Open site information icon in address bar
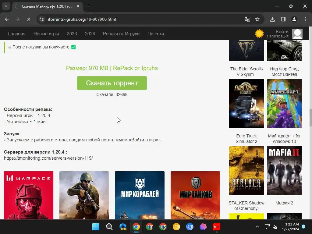The height and width of the screenshot is (234, 312). click(42, 19)
